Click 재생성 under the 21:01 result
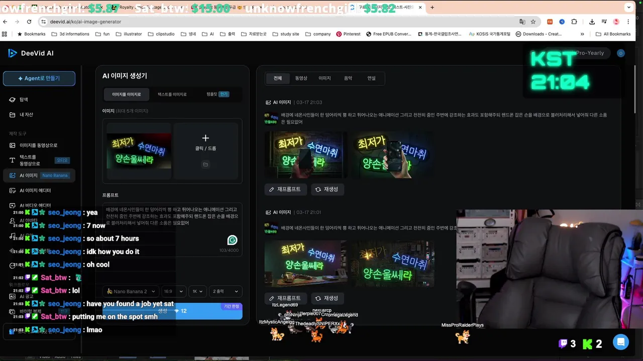Screen dimensions: 643x361 click(x=327, y=298)
